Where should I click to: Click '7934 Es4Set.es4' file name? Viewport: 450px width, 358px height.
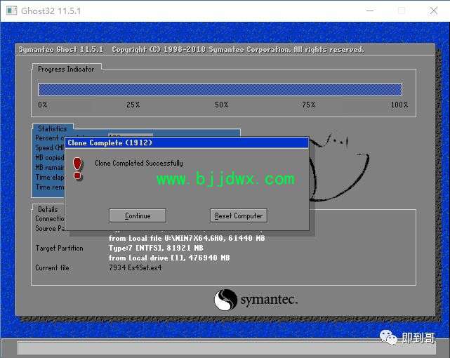[x=135, y=267]
